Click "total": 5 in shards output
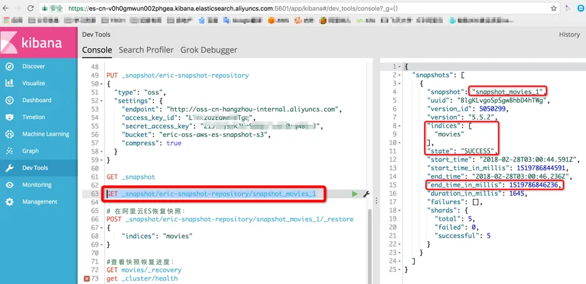 (455, 219)
